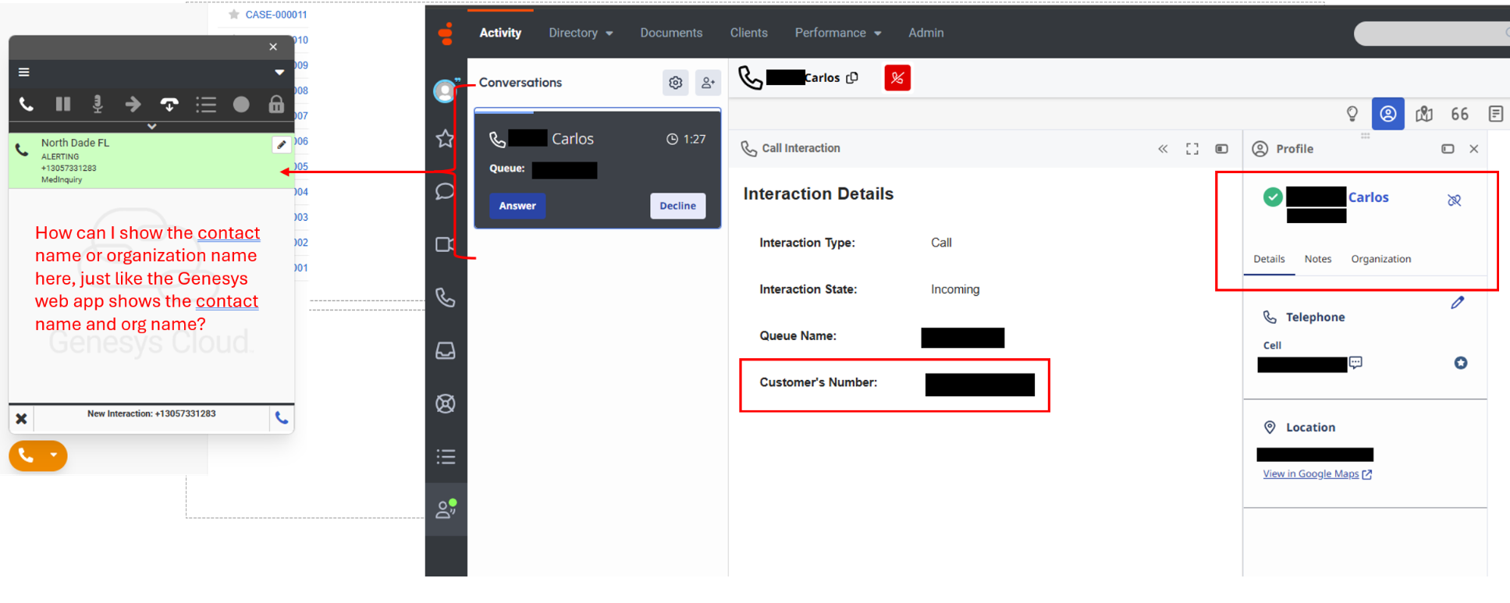Click the Genesys Cloud logo
The image size is (1510, 603).
(x=446, y=33)
